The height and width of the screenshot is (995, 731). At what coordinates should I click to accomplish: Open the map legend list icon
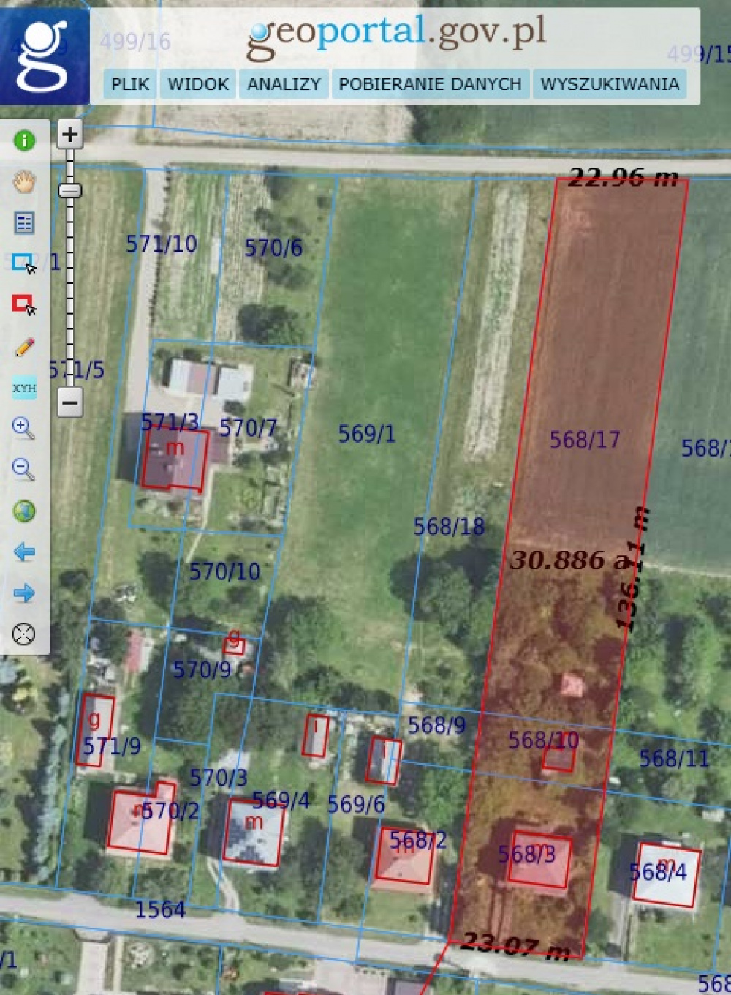(x=24, y=222)
